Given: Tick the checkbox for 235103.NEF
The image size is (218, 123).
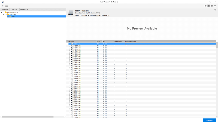Looking at the screenshot, I should click(70, 91).
